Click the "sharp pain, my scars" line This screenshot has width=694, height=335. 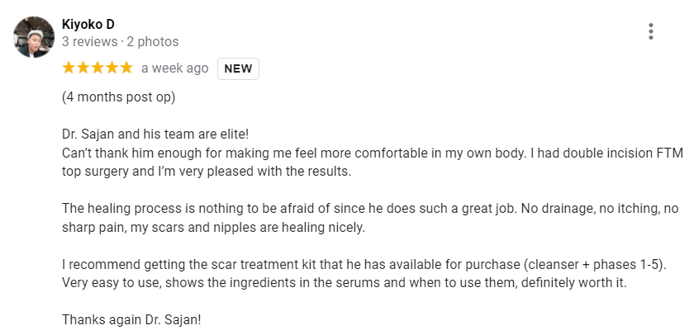214,228
